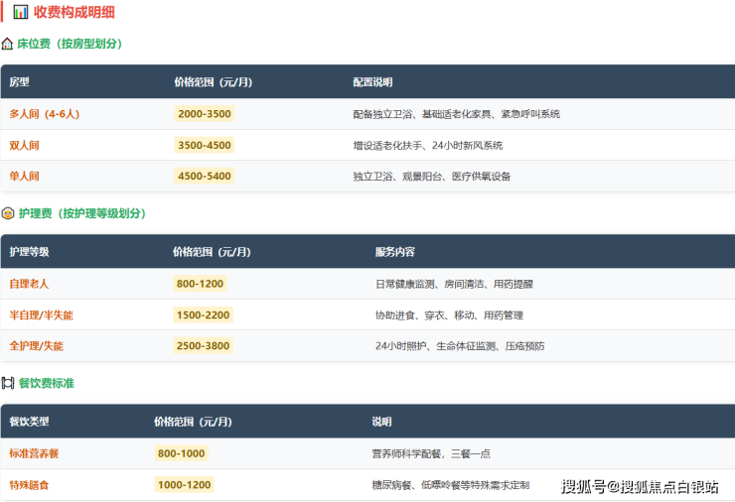Click the 单人间 row label
735x502 pixels.
(25, 176)
